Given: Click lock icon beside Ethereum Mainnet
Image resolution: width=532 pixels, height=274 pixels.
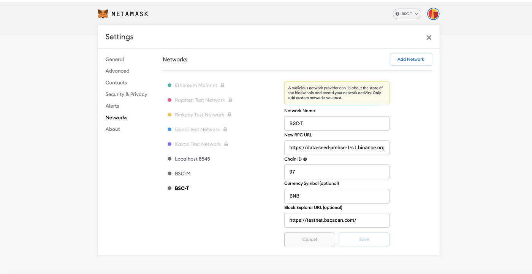Looking at the screenshot, I should pyautogui.click(x=222, y=85).
